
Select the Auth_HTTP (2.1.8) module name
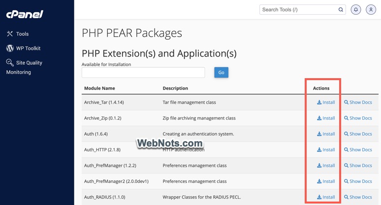[x=102, y=149]
